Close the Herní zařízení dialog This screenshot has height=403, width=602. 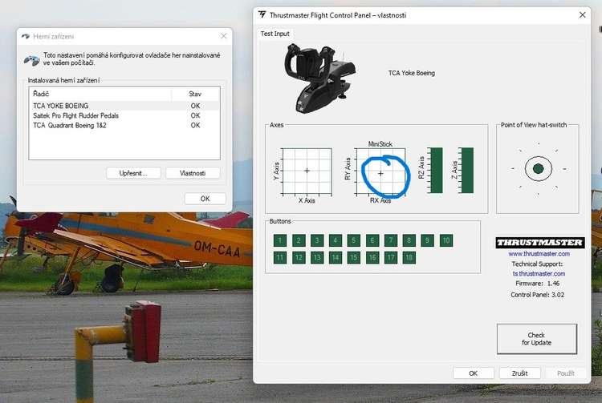[x=224, y=36]
